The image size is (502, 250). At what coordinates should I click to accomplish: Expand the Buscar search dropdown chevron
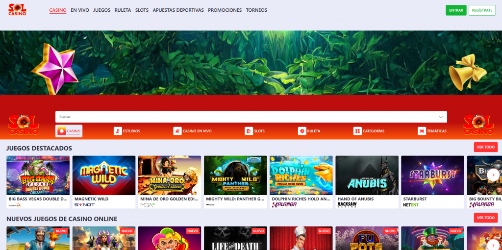441,117
